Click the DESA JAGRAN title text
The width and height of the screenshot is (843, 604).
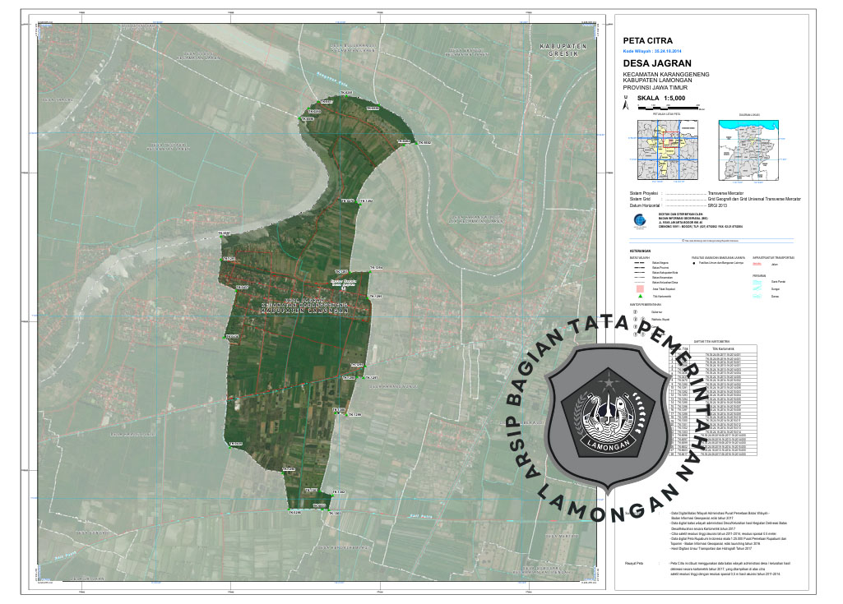coord(657,63)
